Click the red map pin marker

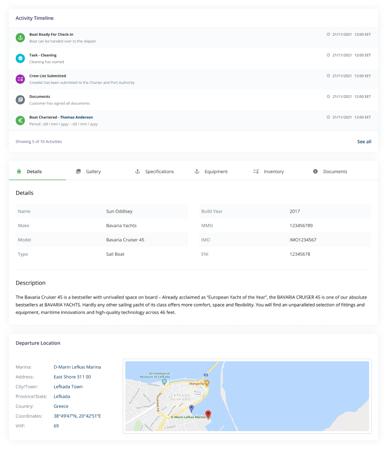point(209,415)
